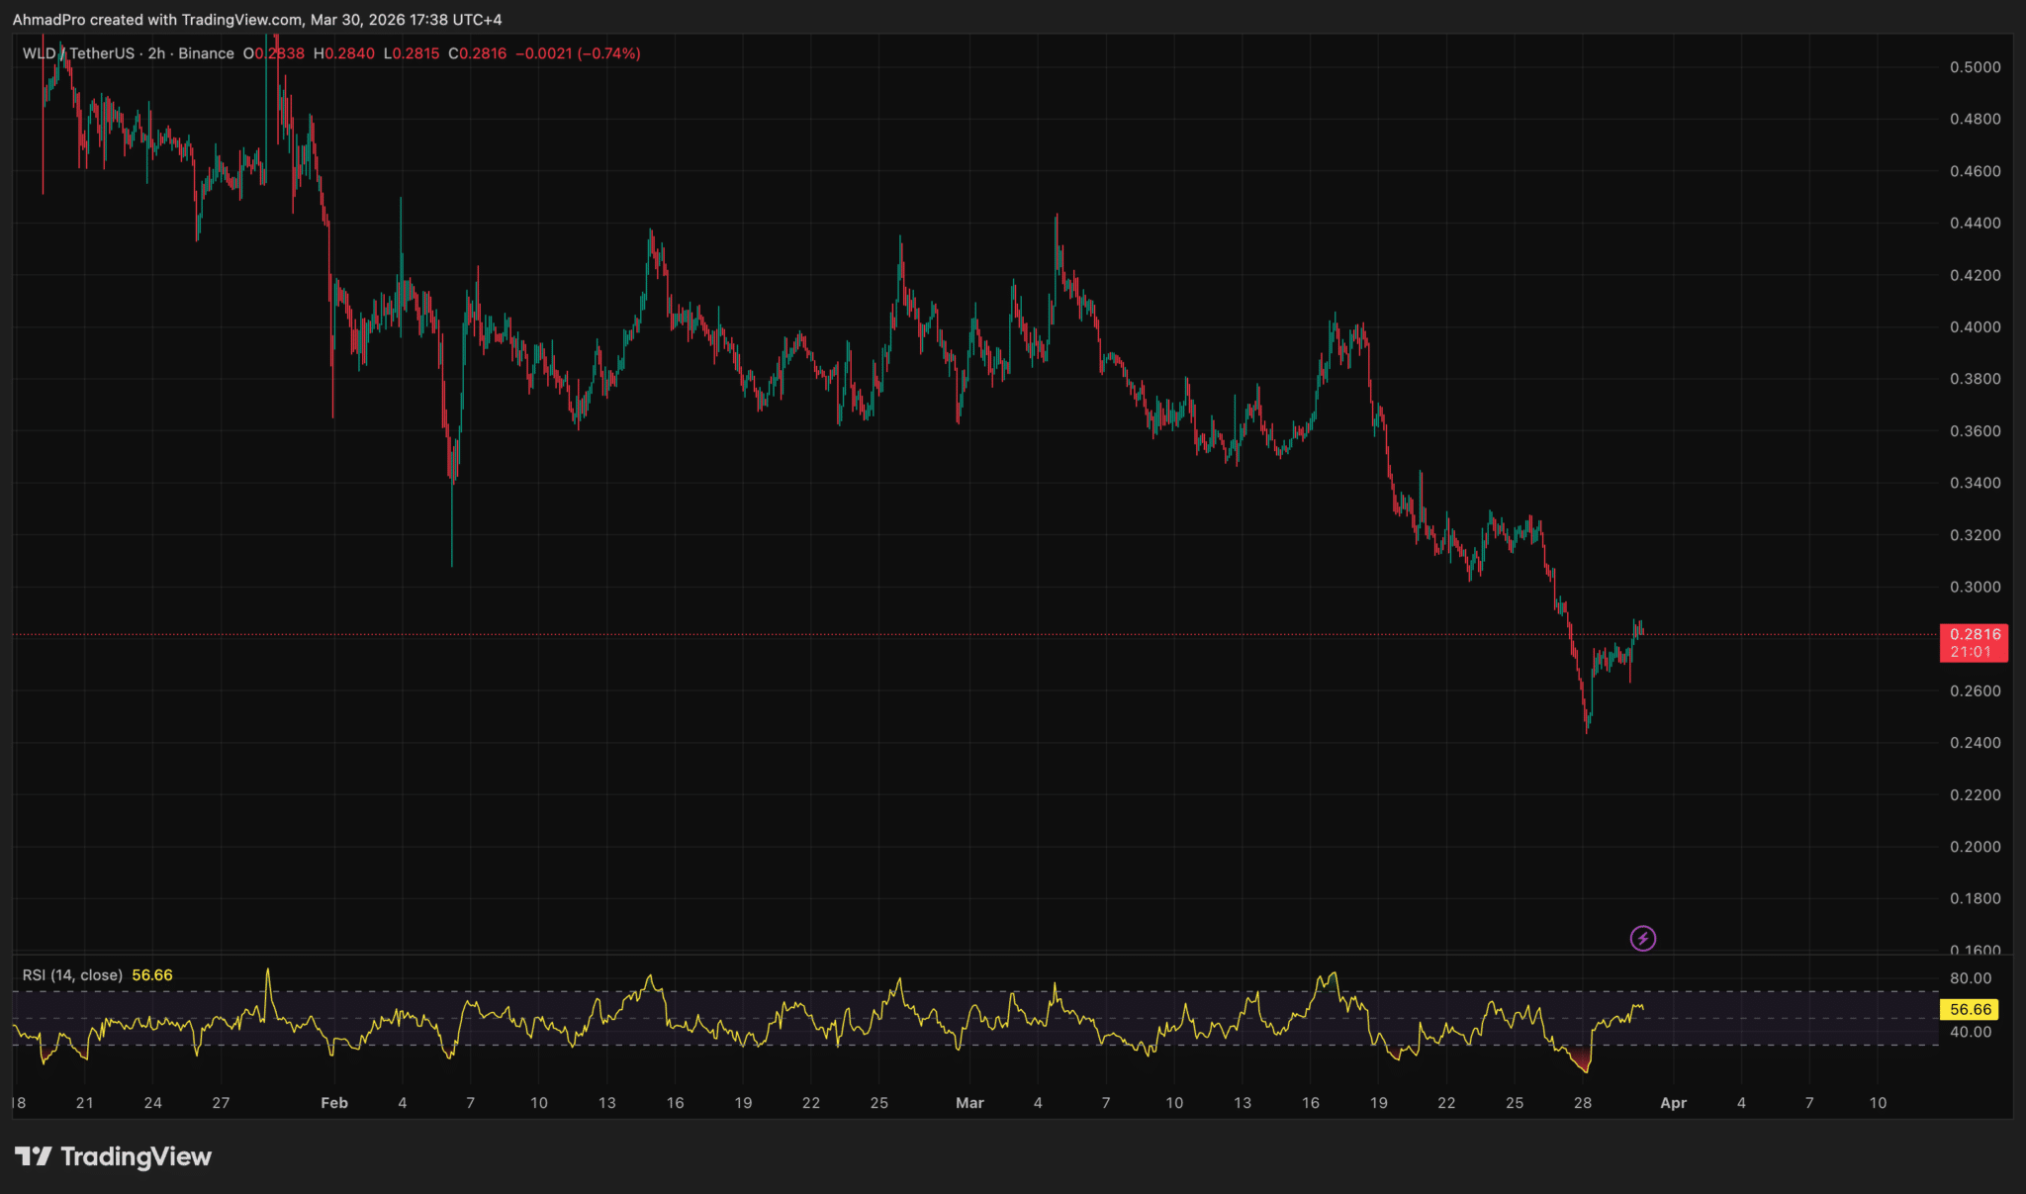Click the 80.00 level on the RSI scale

[1970, 978]
